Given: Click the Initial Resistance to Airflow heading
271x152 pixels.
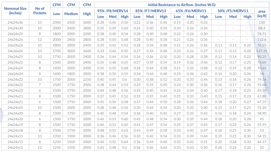Looking at the screenshot, I should point(182,5).
